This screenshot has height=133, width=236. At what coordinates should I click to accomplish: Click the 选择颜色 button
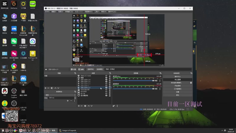(x=99, y=69)
